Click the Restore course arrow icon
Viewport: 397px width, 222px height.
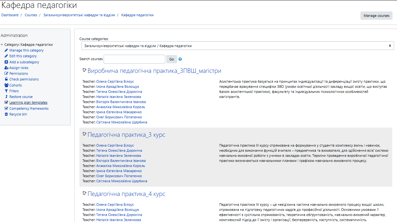6,97
